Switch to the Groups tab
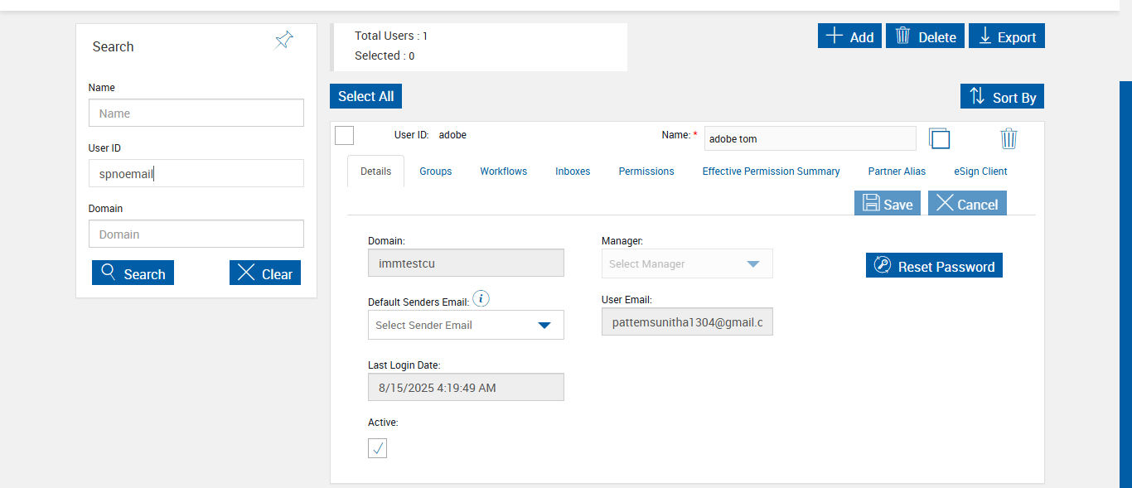Image resolution: width=1132 pixels, height=488 pixels. click(435, 172)
